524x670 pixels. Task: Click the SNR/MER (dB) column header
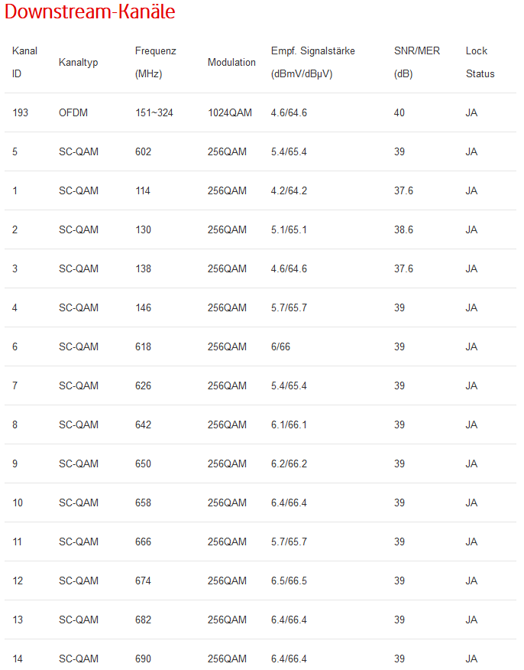417,62
